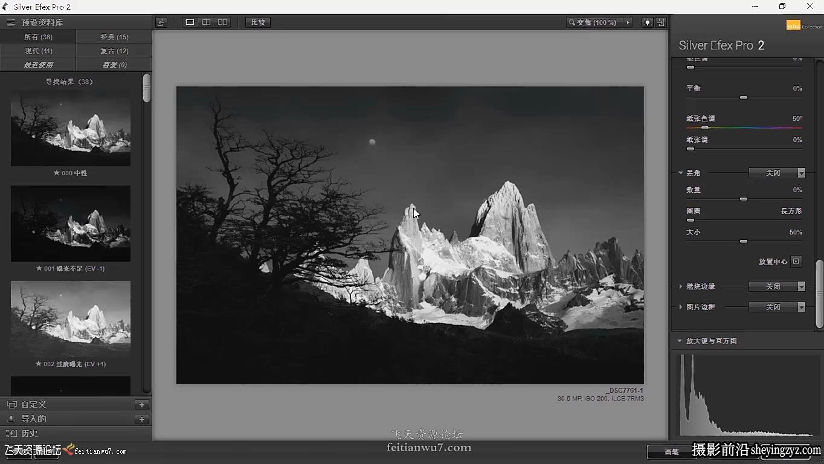
Task: Click the 预设资料库 preset library header
Action: 42,22
